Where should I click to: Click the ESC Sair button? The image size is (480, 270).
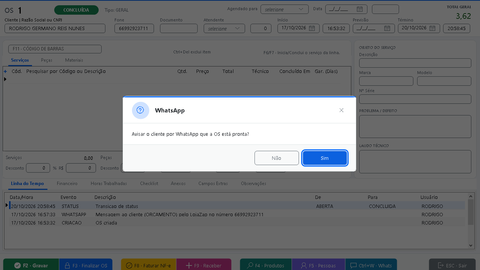tap(452, 265)
